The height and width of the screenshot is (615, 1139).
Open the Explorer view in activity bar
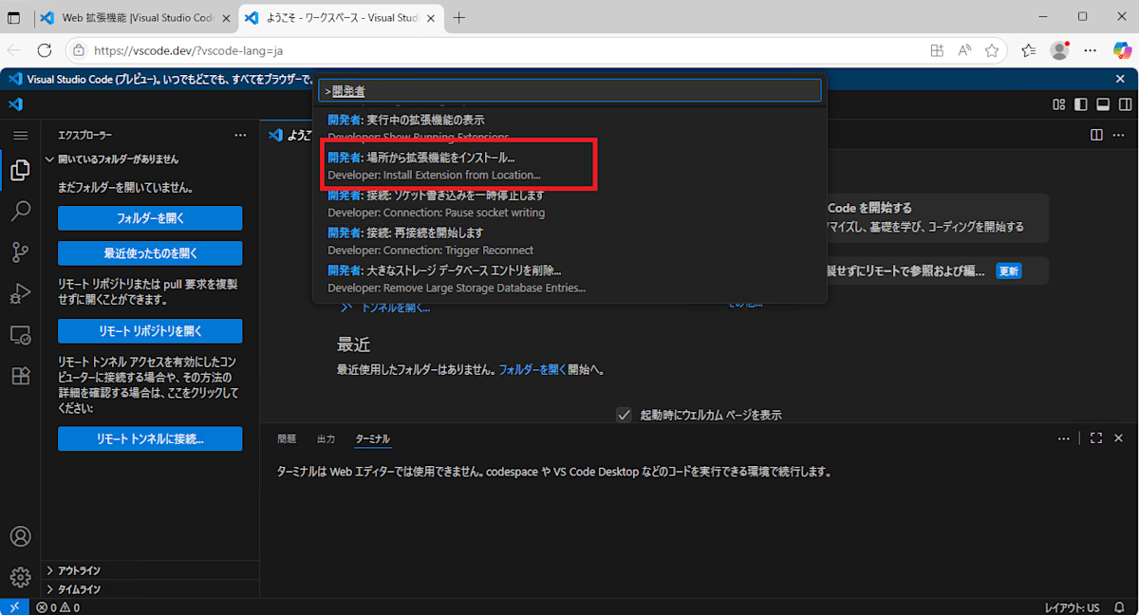tap(20, 171)
